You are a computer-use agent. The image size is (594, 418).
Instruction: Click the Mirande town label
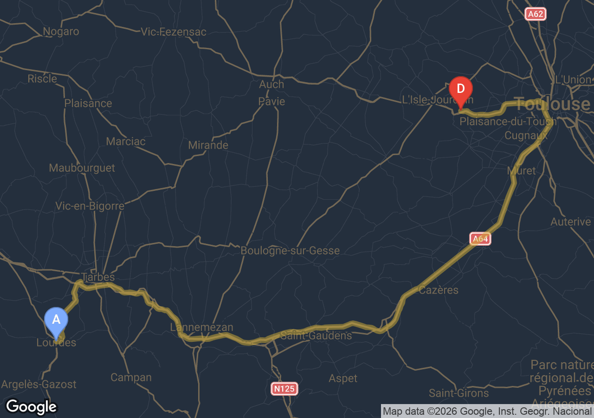coord(208,145)
